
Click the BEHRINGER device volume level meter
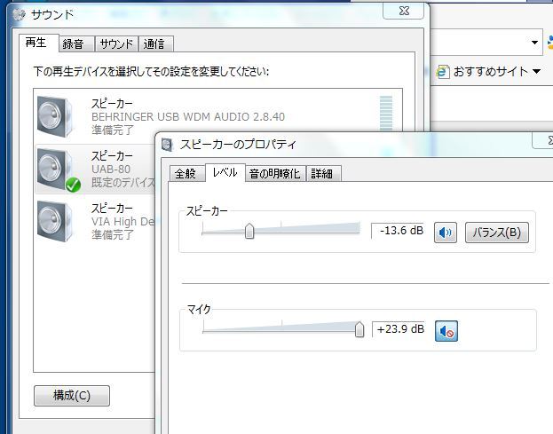pyautogui.click(x=385, y=114)
